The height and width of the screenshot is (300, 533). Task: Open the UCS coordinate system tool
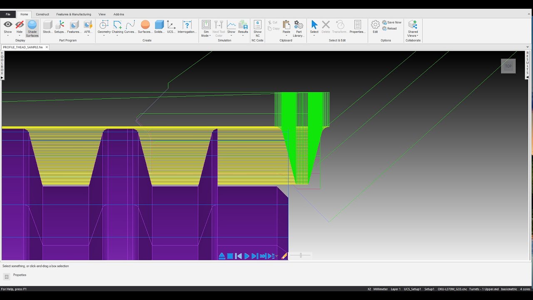pyautogui.click(x=171, y=27)
